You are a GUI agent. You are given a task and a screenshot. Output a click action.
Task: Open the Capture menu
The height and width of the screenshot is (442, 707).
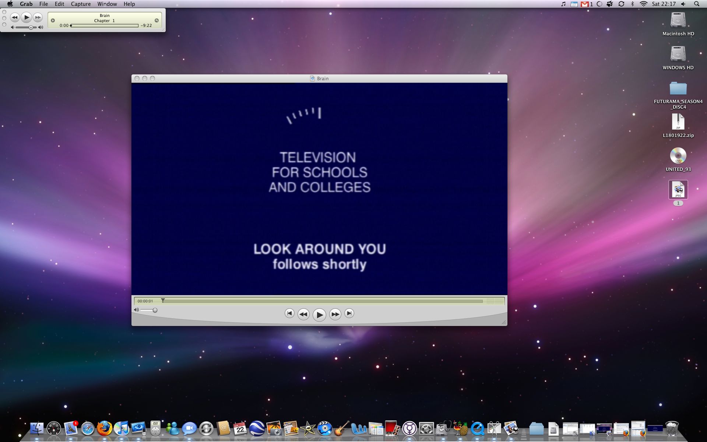[81, 4]
